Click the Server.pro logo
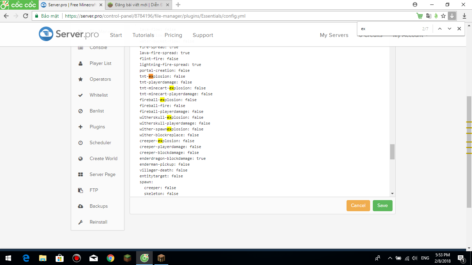 click(69, 34)
